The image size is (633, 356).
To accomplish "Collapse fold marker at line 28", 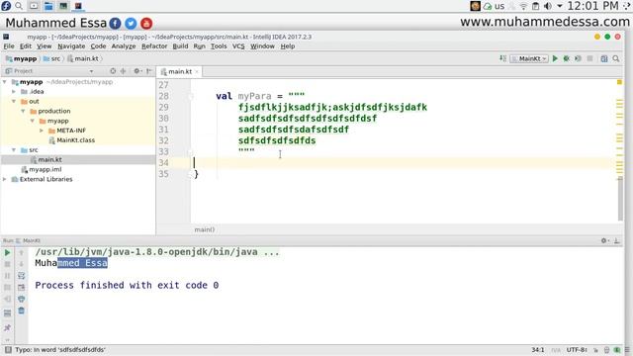I will pyautogui.click(x=191, y=97).
